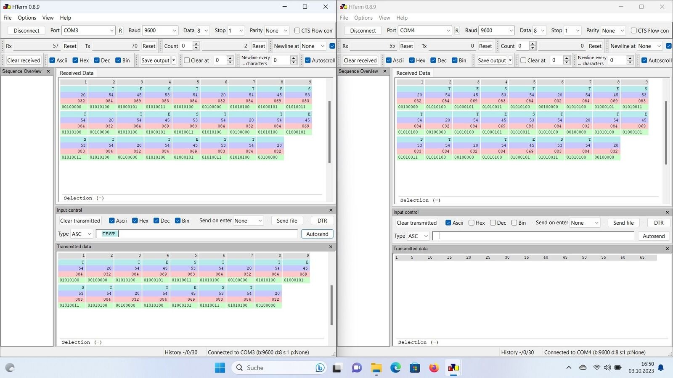Open the View menu in the right HTerm window
This screenshot has width=673, height=378.
384,18
